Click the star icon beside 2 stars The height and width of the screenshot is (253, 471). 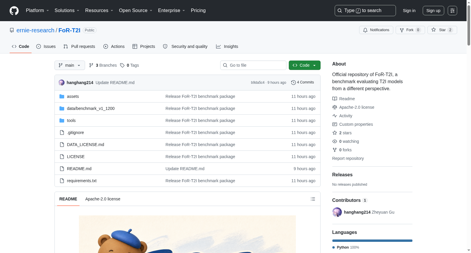[335, 133]
